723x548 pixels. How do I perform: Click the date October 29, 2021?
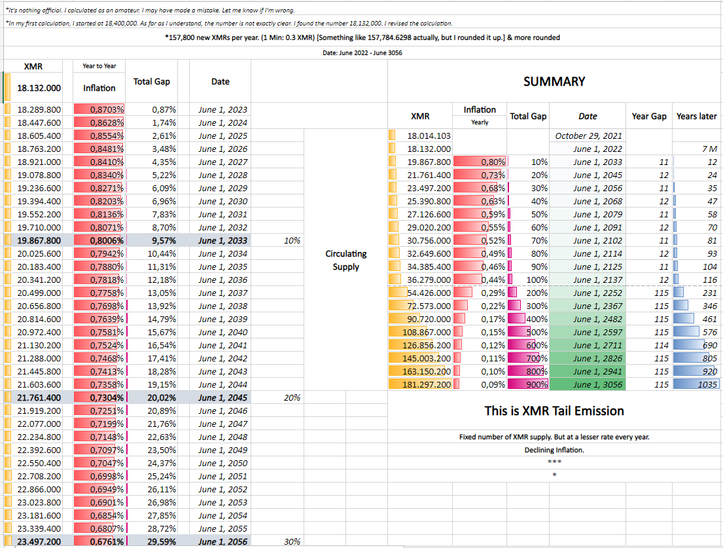pyautogui.click(x=588, y=136)
